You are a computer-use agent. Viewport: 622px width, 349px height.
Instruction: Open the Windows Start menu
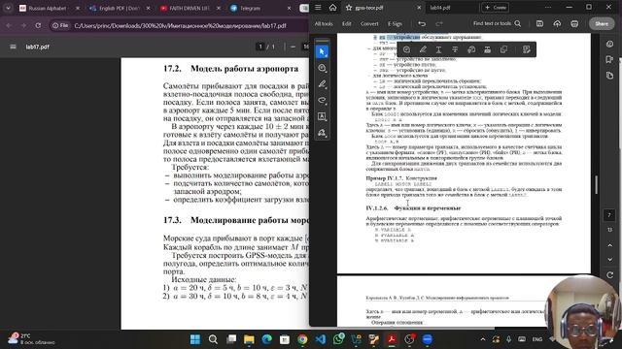pos(195,339)
